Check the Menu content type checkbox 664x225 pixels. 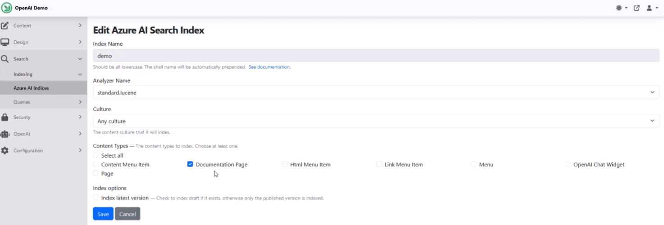[473, 164]
